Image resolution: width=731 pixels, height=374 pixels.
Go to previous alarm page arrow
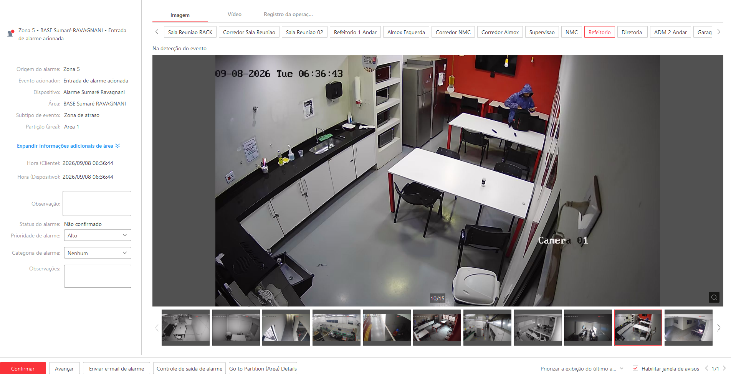(x=706, y=368)
